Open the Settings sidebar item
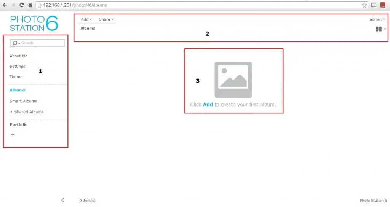This screenshot has width=390, height=207. point(18,66)
